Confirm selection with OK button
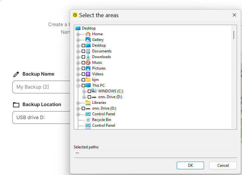This screenshot has height=175, width=242. pyautogui.click(x=190, y=165)
